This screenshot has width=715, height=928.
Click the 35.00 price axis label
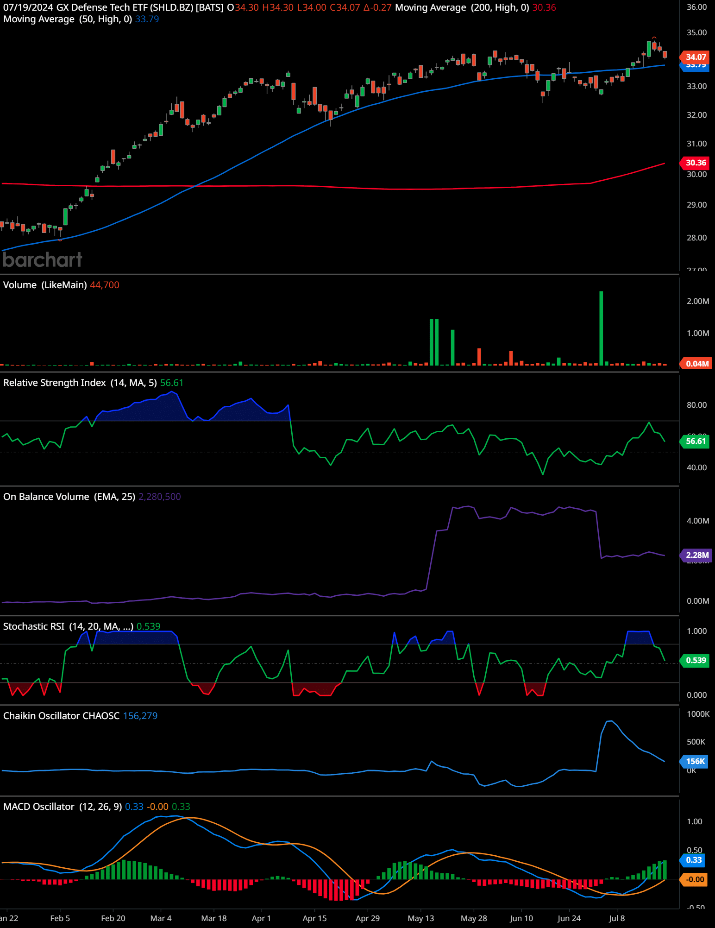696,32
